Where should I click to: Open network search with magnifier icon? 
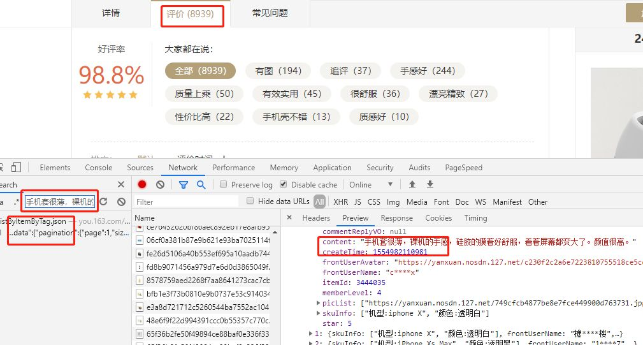click(x=201, y=184)
